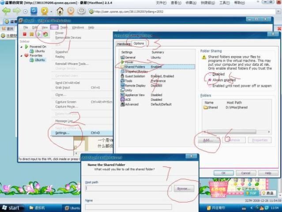Select the Disabled folder sharing option
Screen dimensions: 282x212
(210, 74)
